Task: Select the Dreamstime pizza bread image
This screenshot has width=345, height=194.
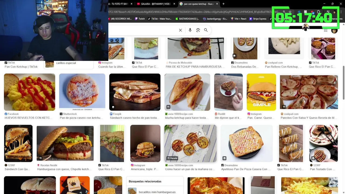Action: [246, 143]
